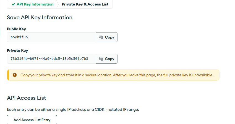
Task: Click the yellow left stripe of warning banner
Action: coord(8,75)
